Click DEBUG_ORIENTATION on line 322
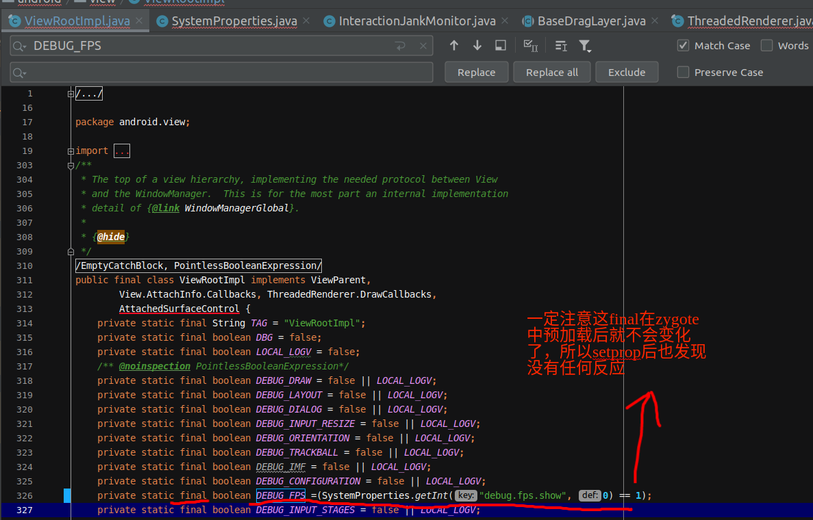The width and height of the screenshot is (813, 520). pos(303,438)
